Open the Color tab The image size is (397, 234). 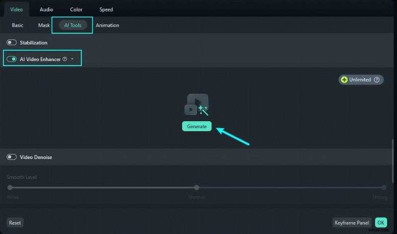click(x=76, y=9)
